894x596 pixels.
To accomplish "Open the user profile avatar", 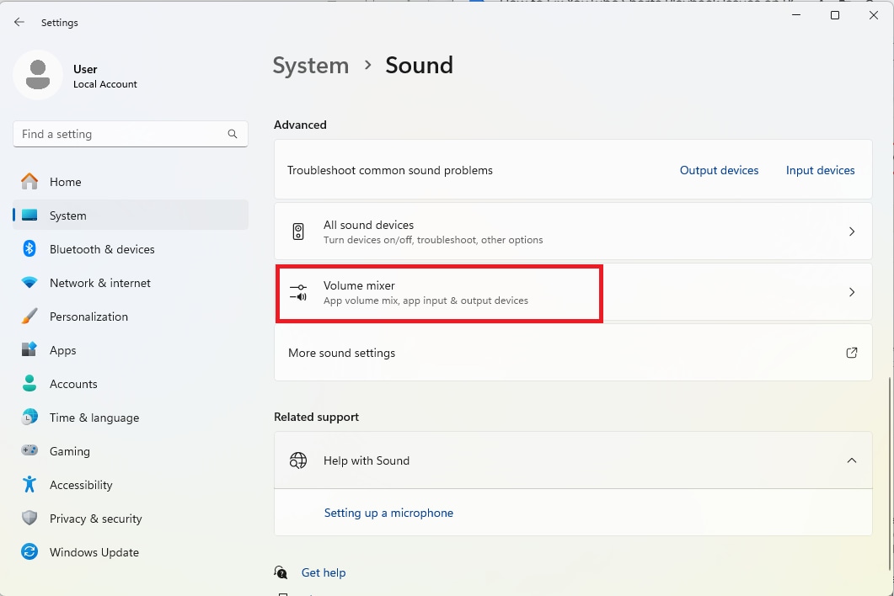I will (x=38, y=75).
